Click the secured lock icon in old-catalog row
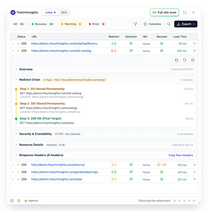The height and width of the screenshot is (211, 208). coord(162,51)
